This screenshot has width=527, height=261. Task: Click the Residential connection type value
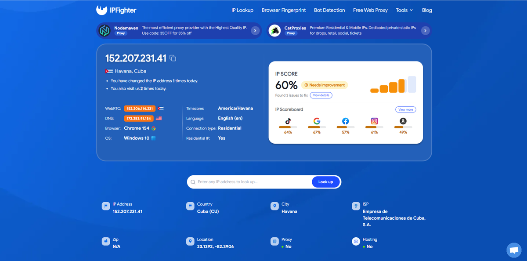230,128
